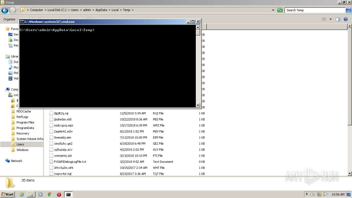The height and width of the screenshot is (198, 352).
Task: Click inside the cmd.exe console area
Action: tap(108, 66)
